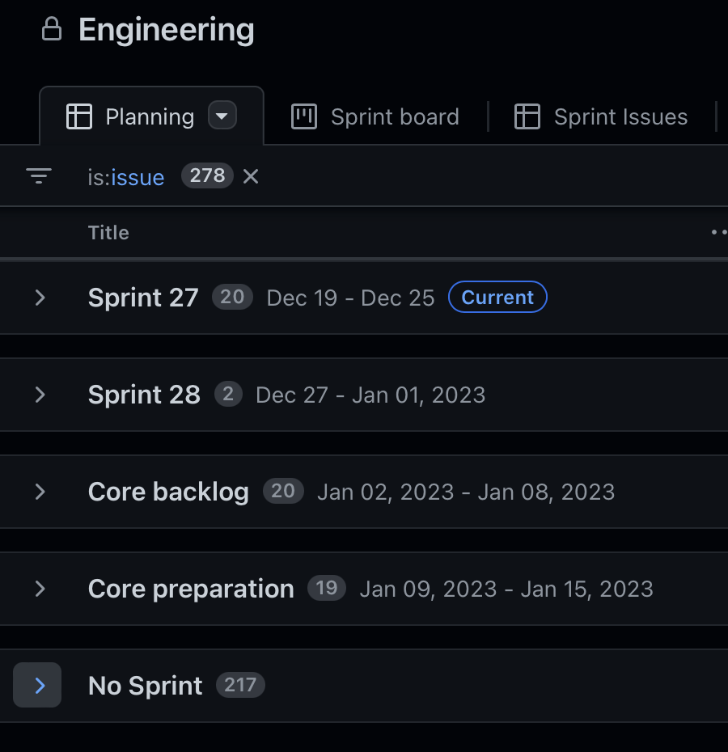The width and height of the screenshot is (728, 752).
Task: Click the Title column header
Action: point(108,232)
